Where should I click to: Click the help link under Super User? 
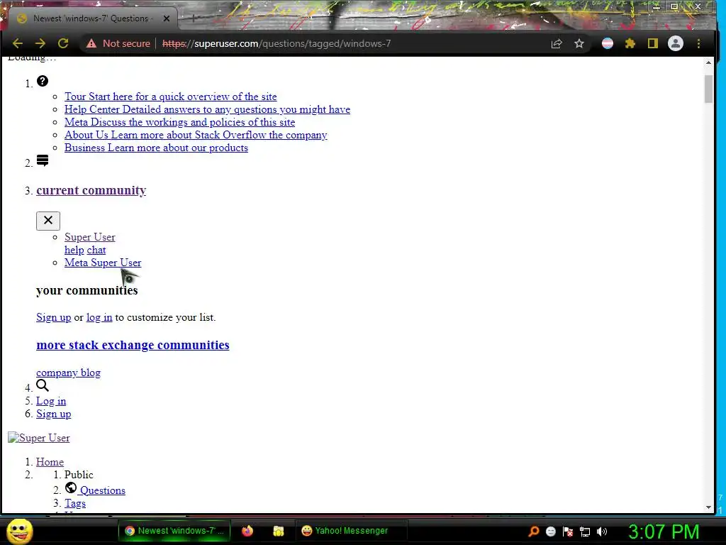pos(74,250)
